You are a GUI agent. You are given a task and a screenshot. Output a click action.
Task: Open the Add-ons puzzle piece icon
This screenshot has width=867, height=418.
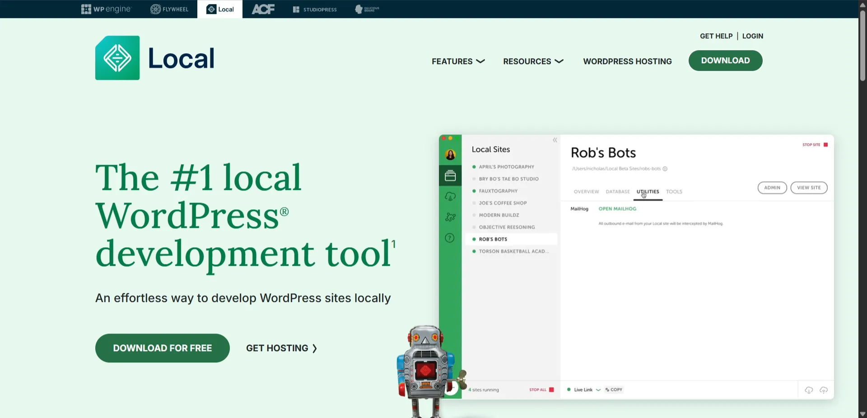coord(450,217)
